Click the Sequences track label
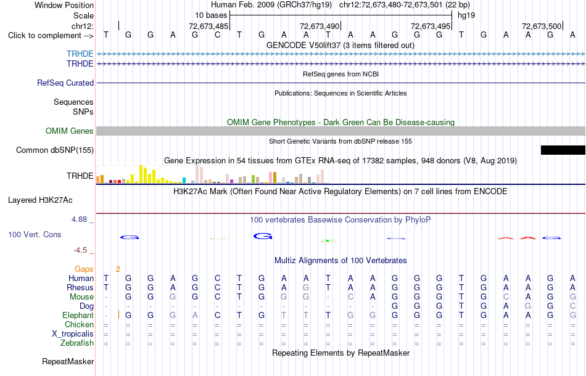The height and width of the screenshot is (376, 586). [x=73, y=102]
